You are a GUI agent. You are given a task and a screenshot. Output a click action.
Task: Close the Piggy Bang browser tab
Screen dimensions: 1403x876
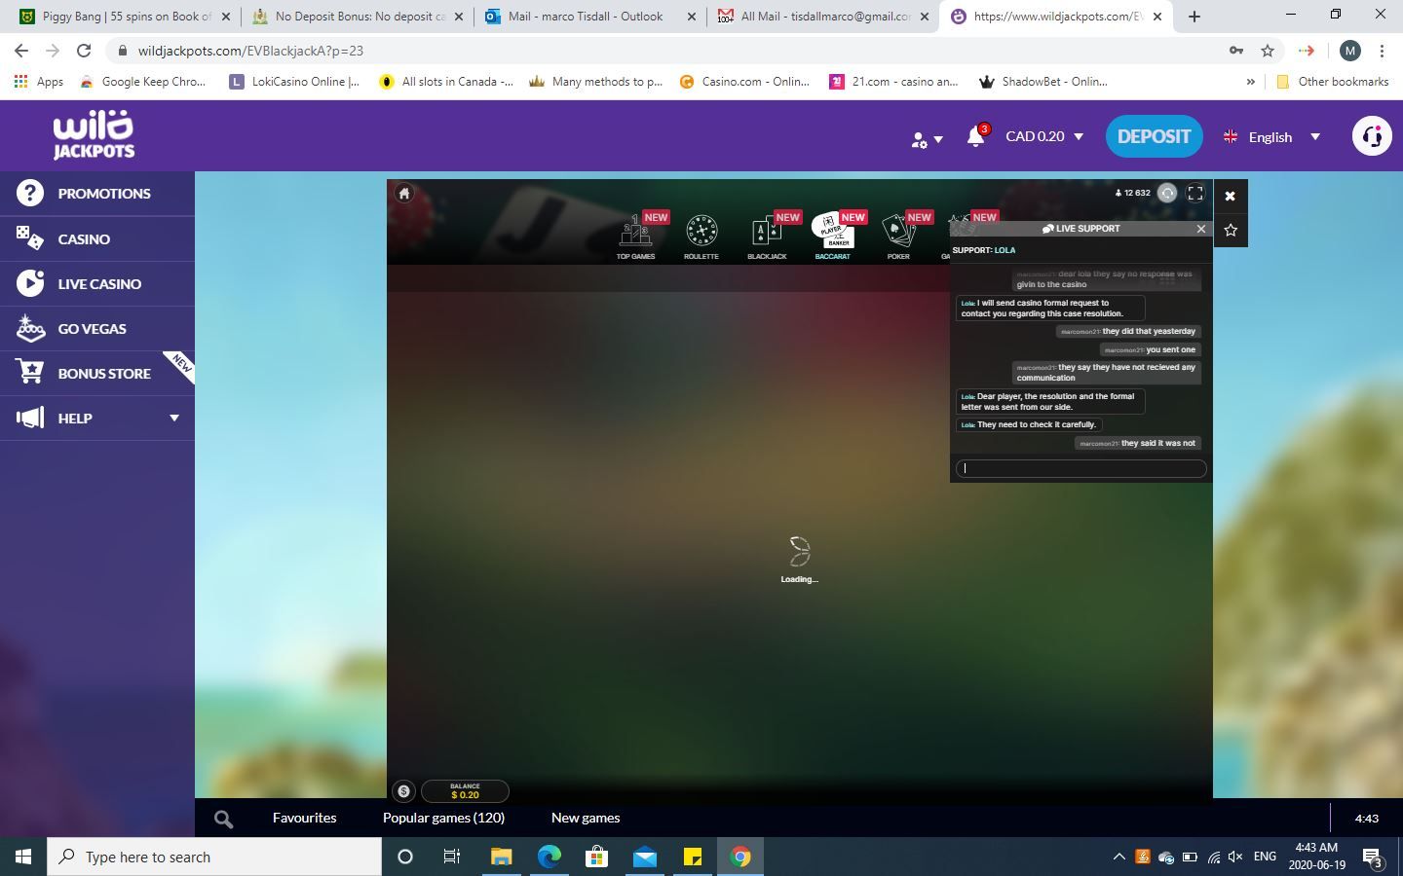(225, 17)
